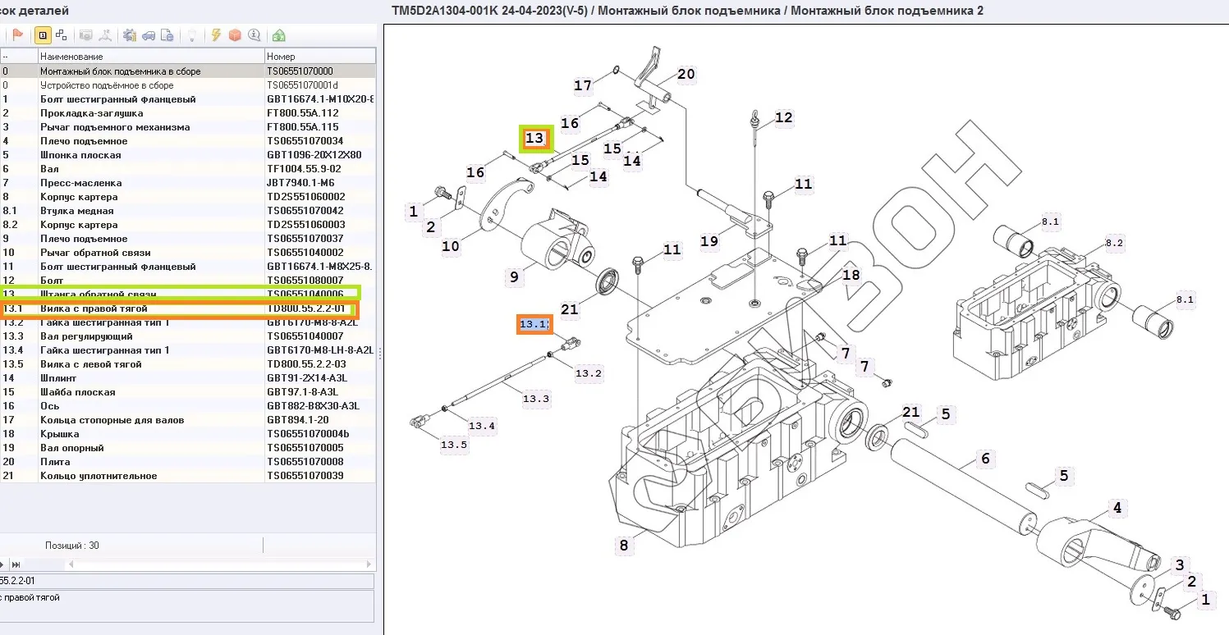
Task: Open the info speech bubble icon
Action: click(x=255, y=35)
